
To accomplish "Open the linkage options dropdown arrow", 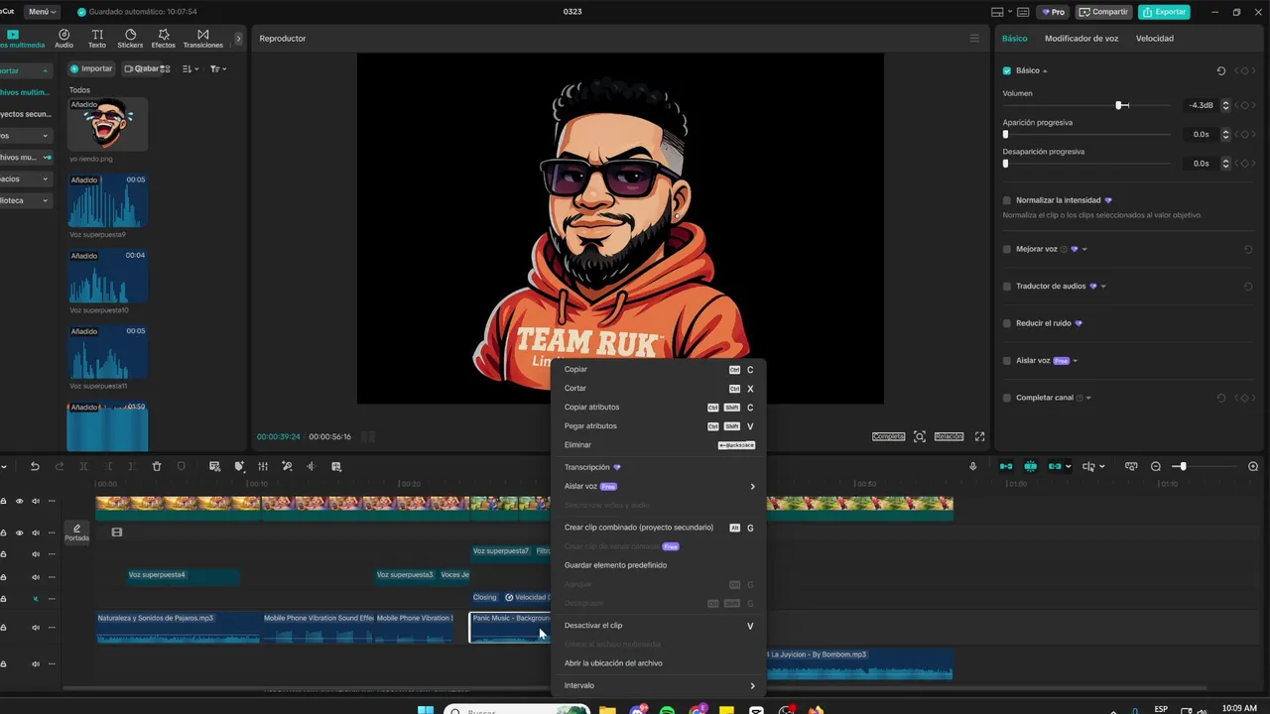I will 1069,466.
